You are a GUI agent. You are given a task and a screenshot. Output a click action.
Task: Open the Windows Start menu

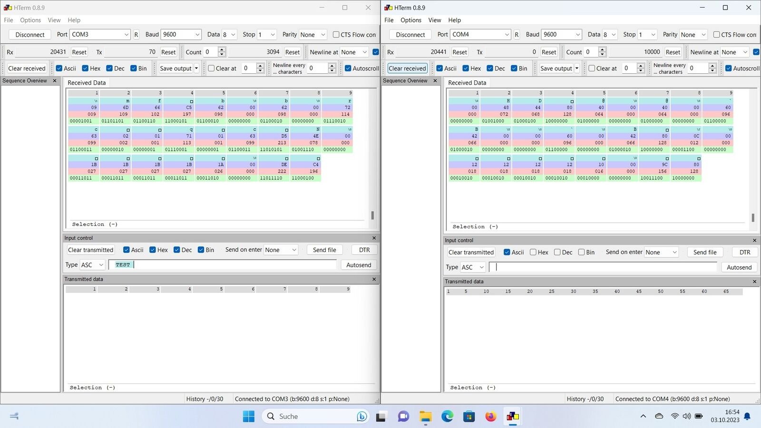coord(248,417)
